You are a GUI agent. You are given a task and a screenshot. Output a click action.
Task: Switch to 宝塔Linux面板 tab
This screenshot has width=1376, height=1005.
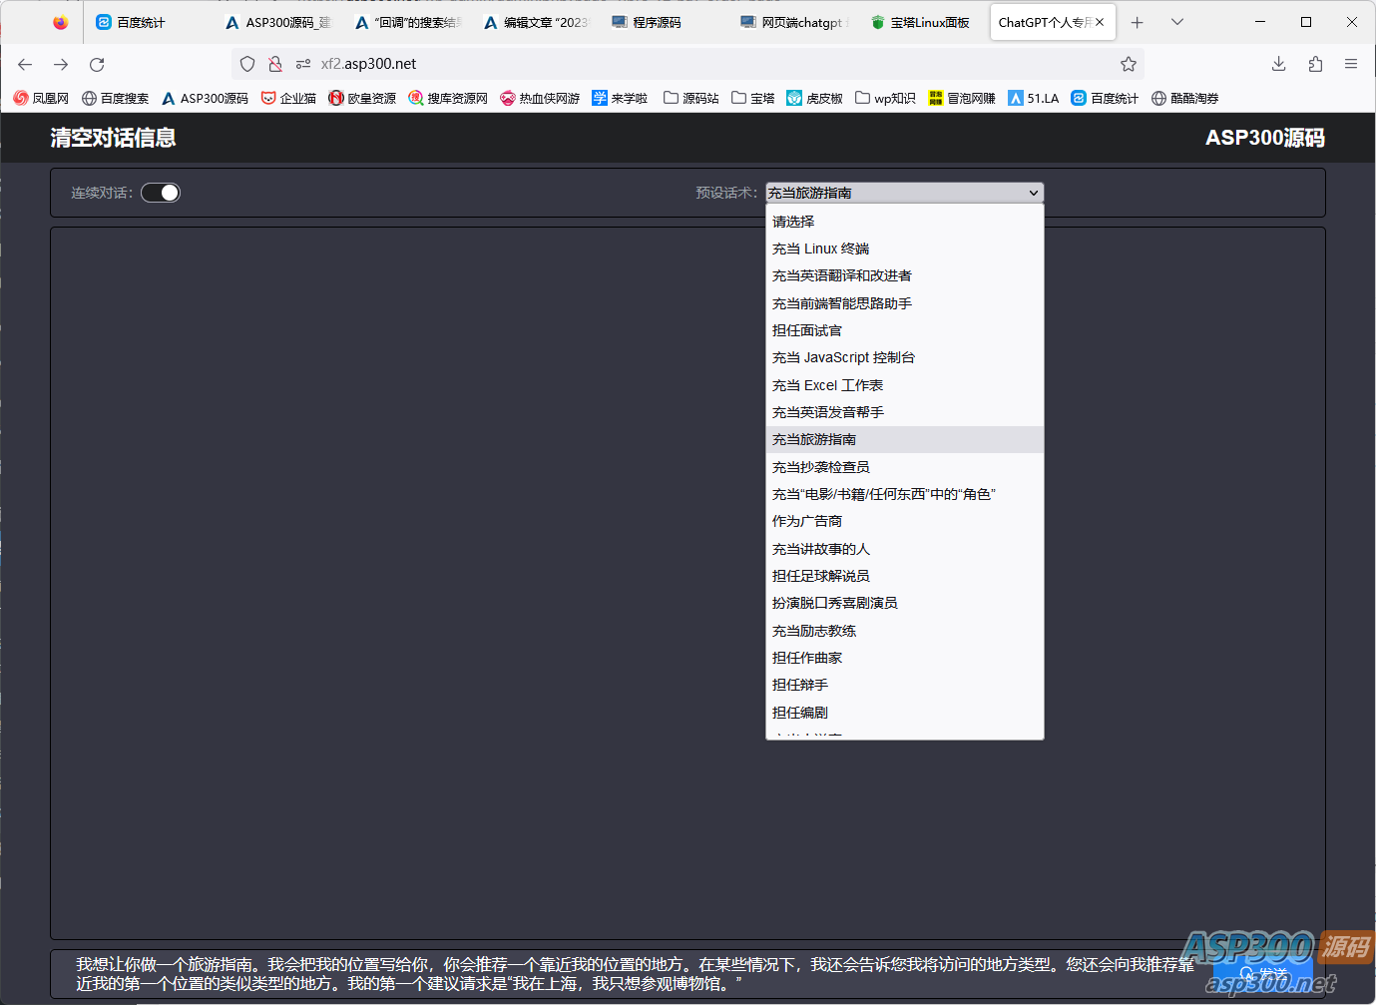coord(921,22)
